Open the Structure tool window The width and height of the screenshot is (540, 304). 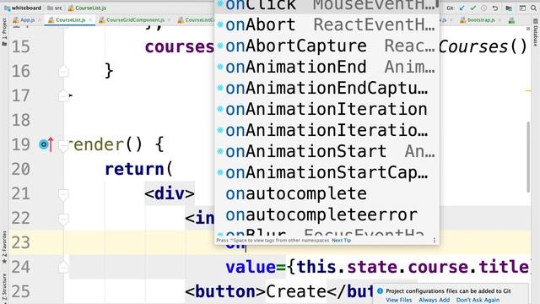click(x=4, y=288)
